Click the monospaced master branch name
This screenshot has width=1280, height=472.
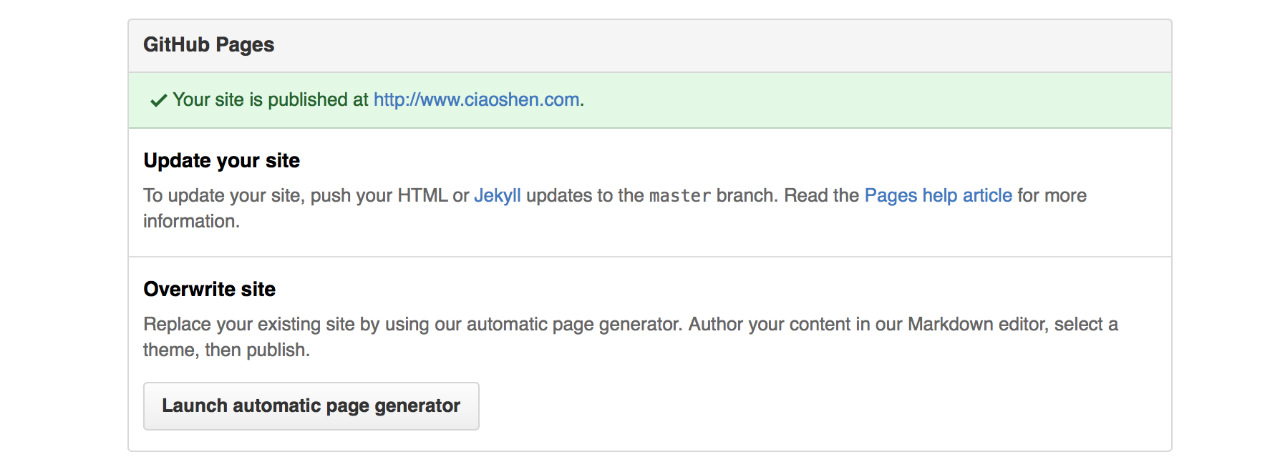[680, 196]
